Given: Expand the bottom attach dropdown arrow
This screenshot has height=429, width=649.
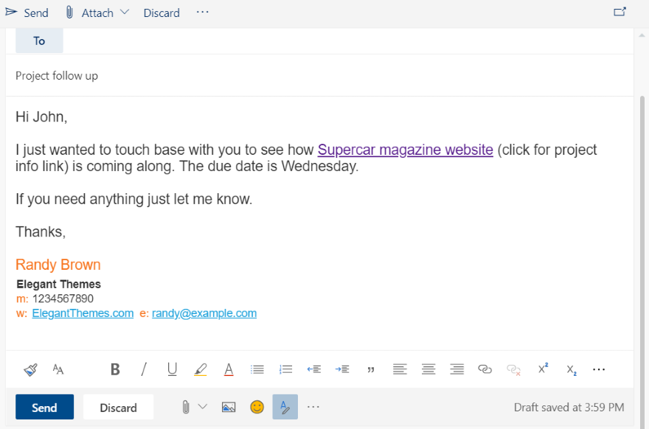Looking at the screenshot, I should tap(202, 407).
